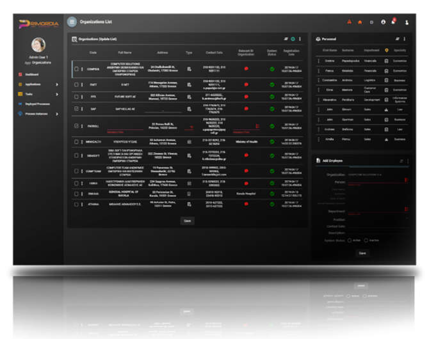Open Deployed Processes in the sidebar
The image size is (429, 339).
point(36,104)
